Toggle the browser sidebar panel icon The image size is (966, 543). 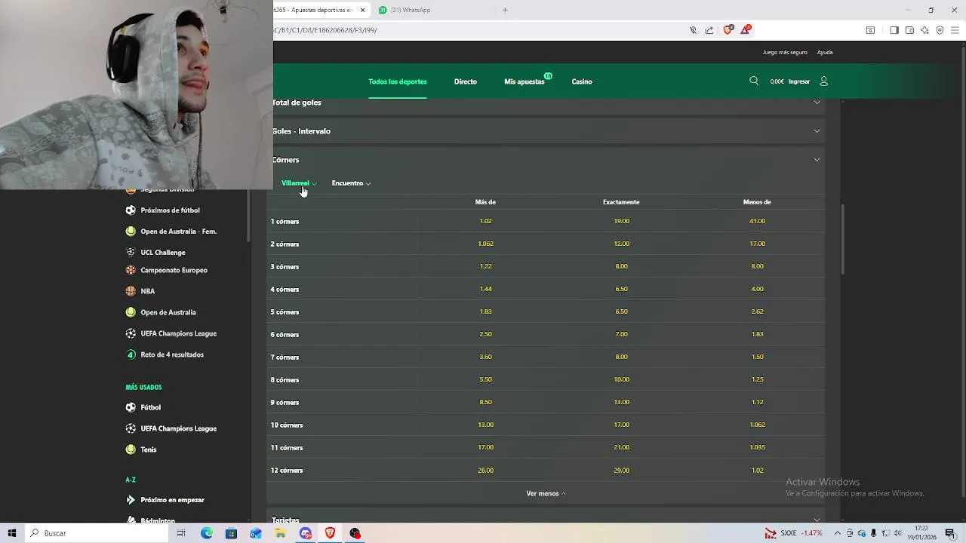click(894, 30)
